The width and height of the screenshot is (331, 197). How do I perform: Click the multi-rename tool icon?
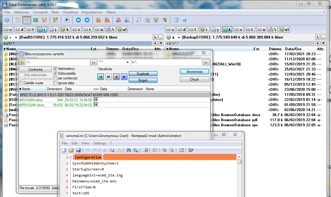(147, 20)
